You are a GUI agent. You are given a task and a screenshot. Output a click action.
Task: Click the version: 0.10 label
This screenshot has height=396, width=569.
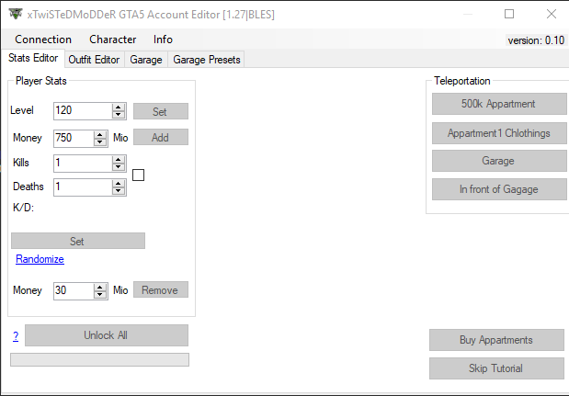[x=536, y=40]
